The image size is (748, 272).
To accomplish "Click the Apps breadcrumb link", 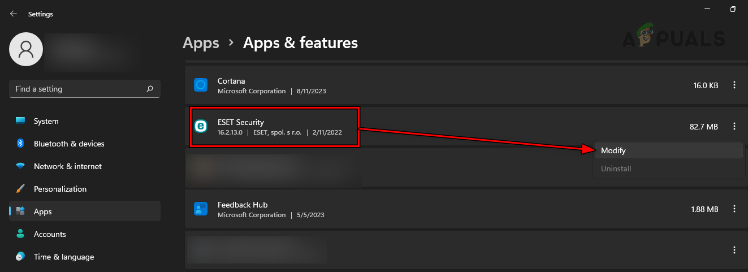I will pos(201,42).
